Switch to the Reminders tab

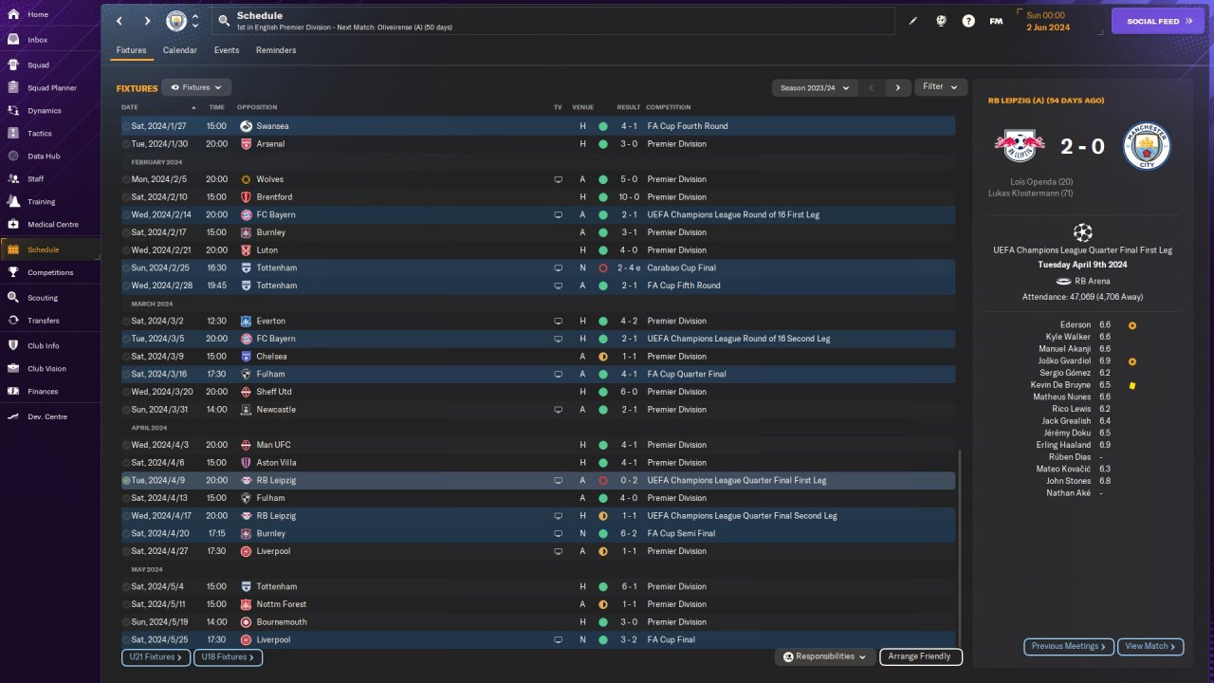(276, 50)
